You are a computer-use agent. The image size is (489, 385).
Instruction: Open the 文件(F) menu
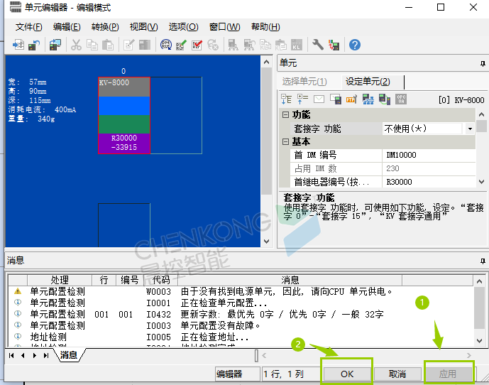coord(29,27)
